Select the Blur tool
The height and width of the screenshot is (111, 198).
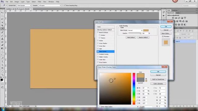2,52
